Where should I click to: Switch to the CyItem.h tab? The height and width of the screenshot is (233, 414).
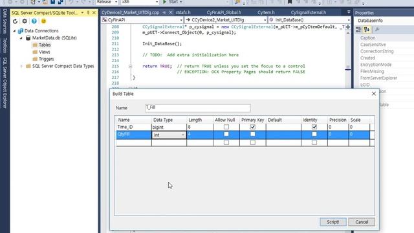coord(266,12)
